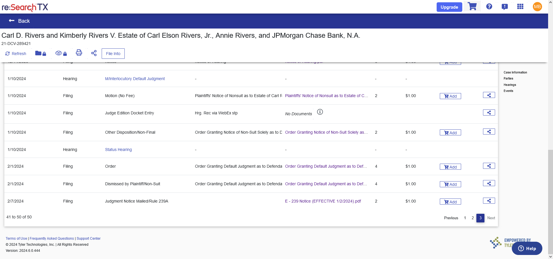Share the case via the toolbar share icon
This screenshot has height=259, width=553.
coord(94,53)
